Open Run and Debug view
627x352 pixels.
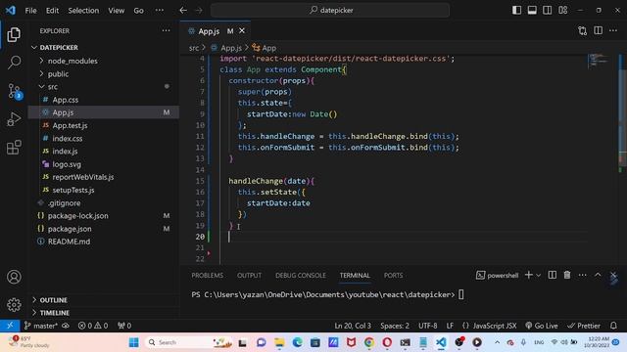tap(14, 119)
